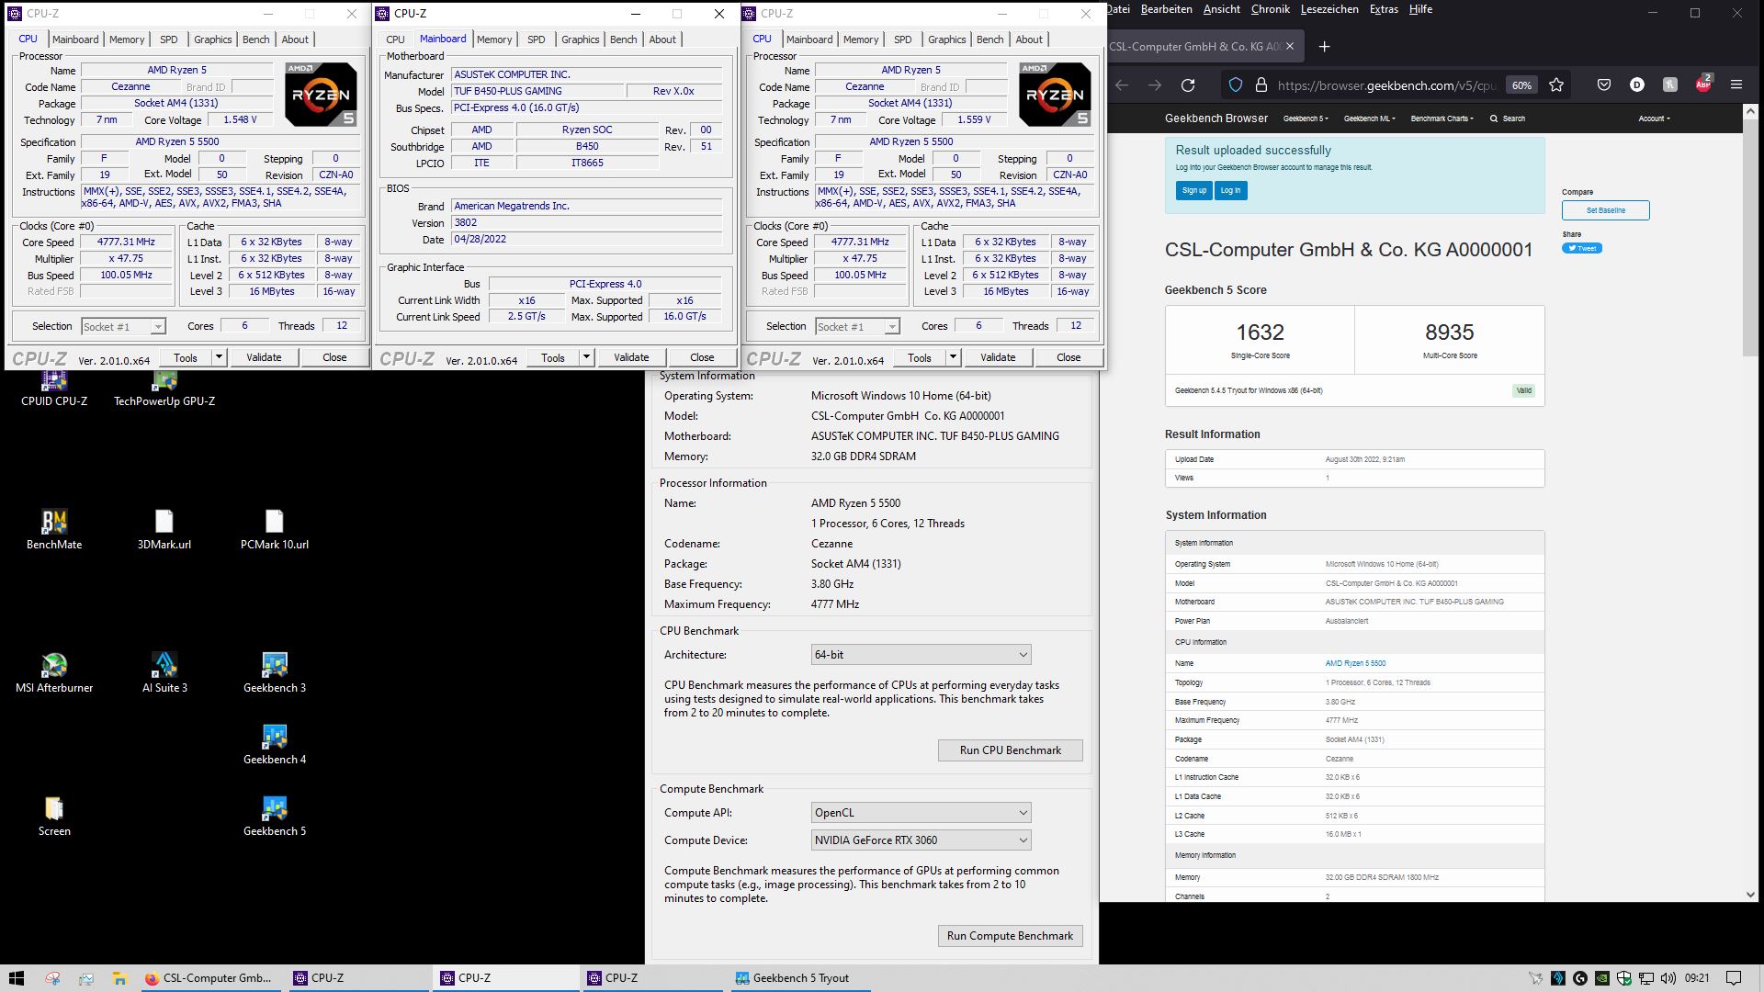Click the Log in button

[1230, 190]
